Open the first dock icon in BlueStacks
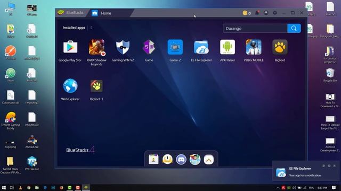Image resolution: width=341 pixels, height=191 pixels. tap(153, 160)
